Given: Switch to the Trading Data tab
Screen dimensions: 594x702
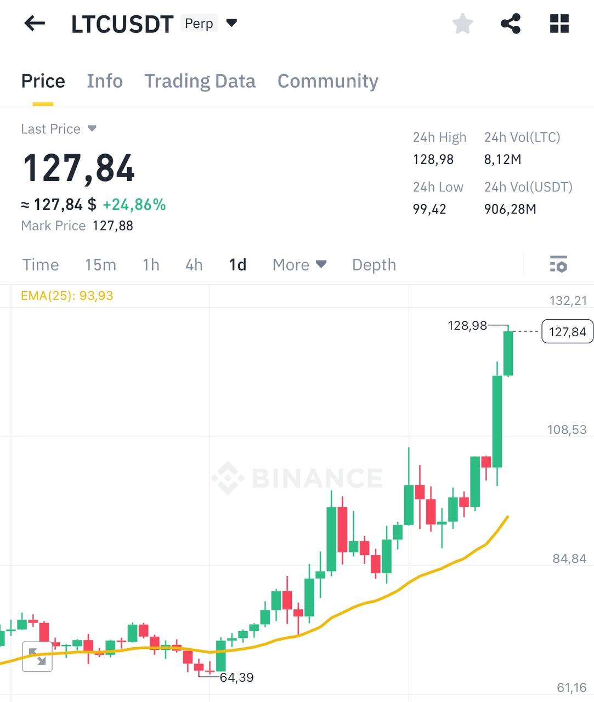Looking at the screenshot, I should (x=200, y=81).
